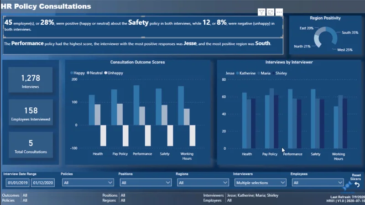Click the Reset Slicers undo arrow
This screenshot has height=205, width=365.
coord(357,185)
